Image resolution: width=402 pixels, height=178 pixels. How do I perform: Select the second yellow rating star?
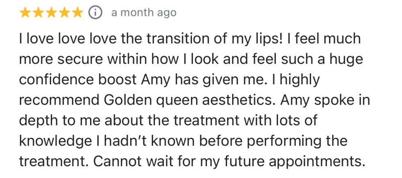38,13
